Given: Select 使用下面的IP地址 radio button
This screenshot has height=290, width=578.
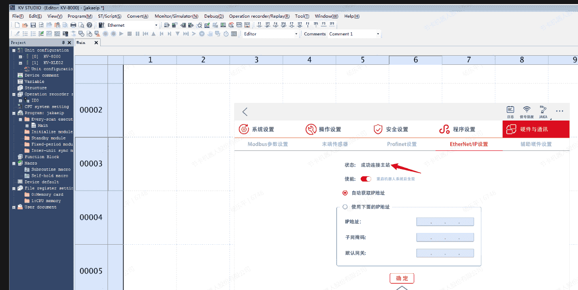Looking at the screenshot, I should coord(345,207).
